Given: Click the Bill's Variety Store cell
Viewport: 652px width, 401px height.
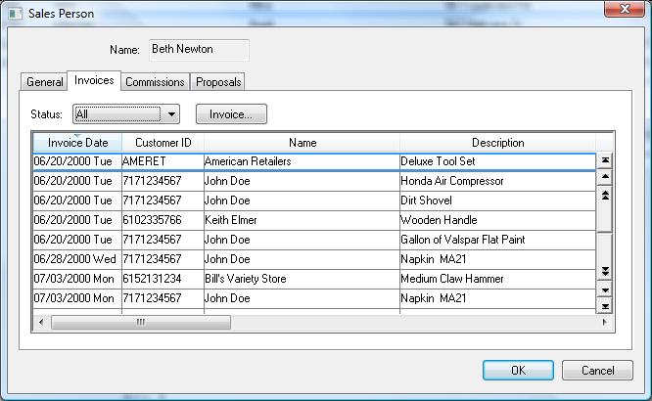Looking at the screenshot, I should [302, 279].
